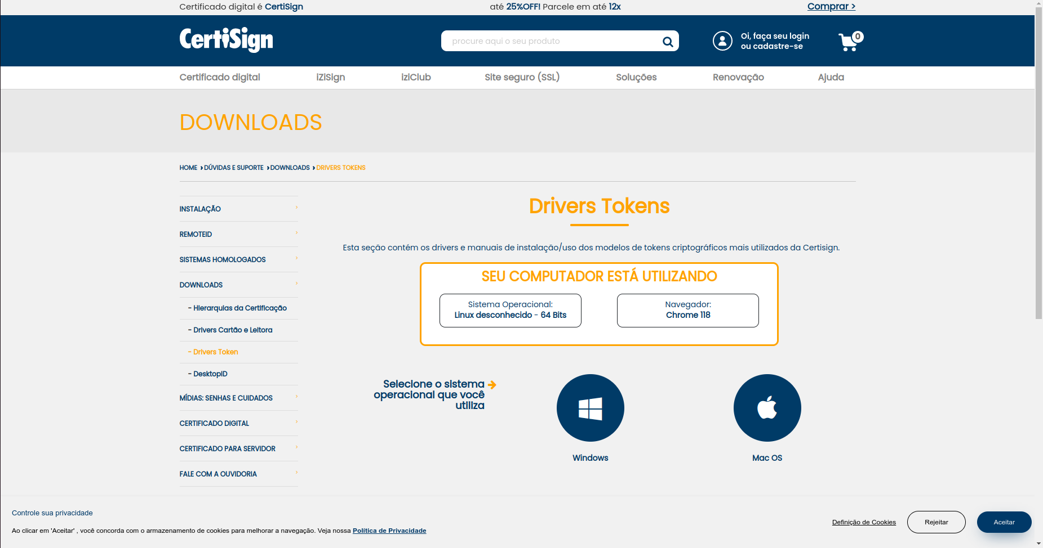The height and width of the screenshot is (548, 1043).
Task: Open the shopping cart icon
Action: [x=850, y=41]
